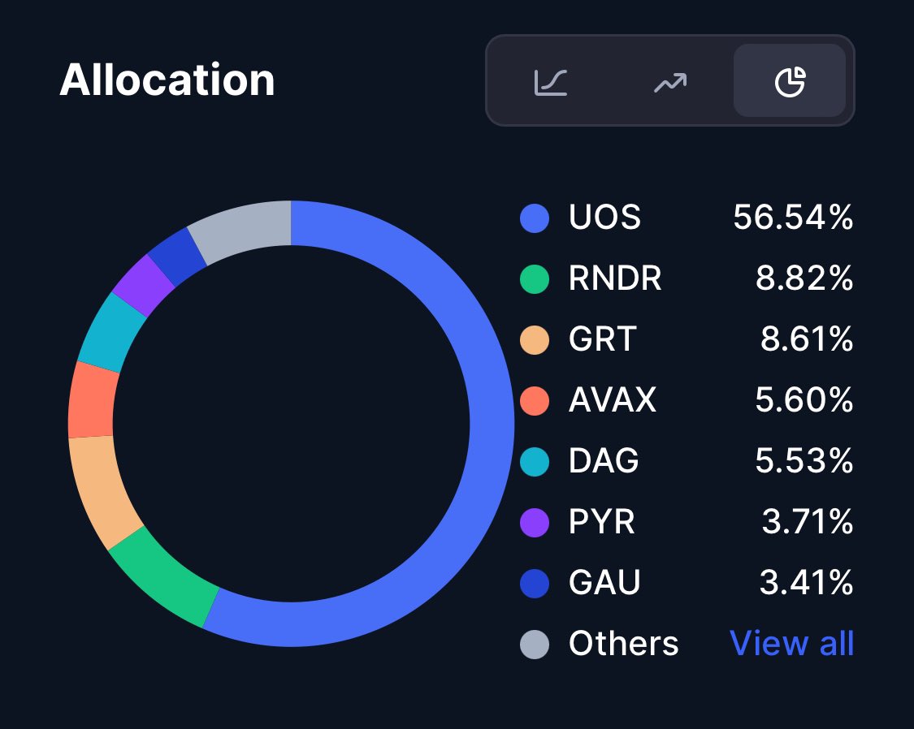Select the UOS legend label
The height and width of the screenshot is (729, 914).
(604, 218)
